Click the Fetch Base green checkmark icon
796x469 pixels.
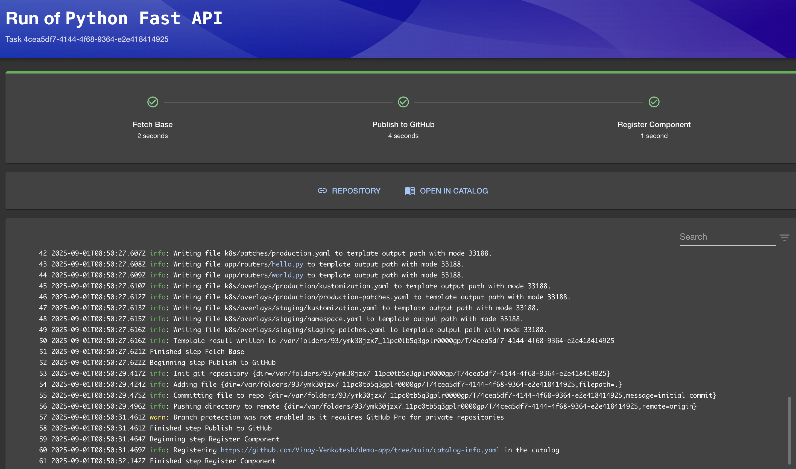click(x=153, y=102)
